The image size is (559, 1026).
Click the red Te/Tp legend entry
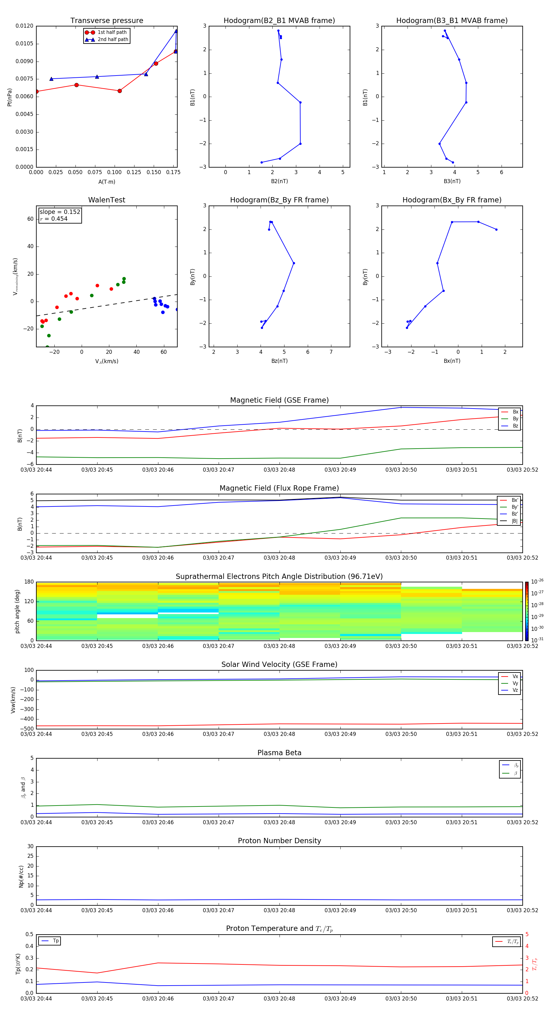pos(507,941)
